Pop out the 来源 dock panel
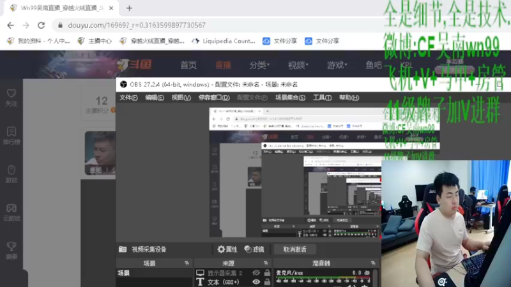 (266, 263)
